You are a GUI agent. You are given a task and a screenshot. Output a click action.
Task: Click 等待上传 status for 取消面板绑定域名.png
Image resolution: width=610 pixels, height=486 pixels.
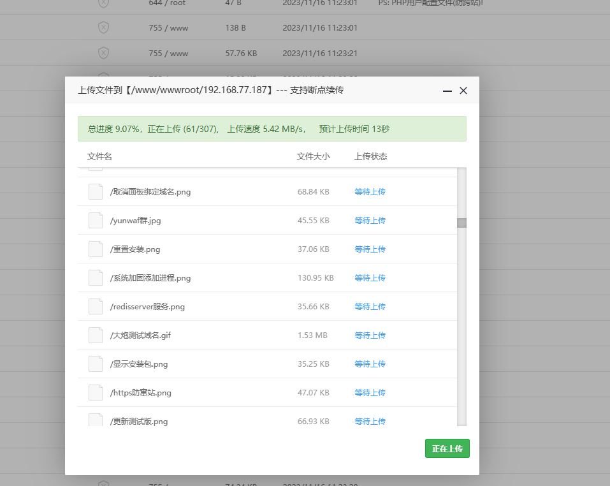370,191
